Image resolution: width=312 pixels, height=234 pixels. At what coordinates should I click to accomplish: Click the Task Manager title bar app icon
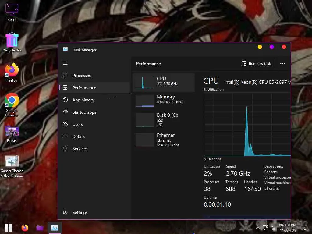(x=65, y=49)
